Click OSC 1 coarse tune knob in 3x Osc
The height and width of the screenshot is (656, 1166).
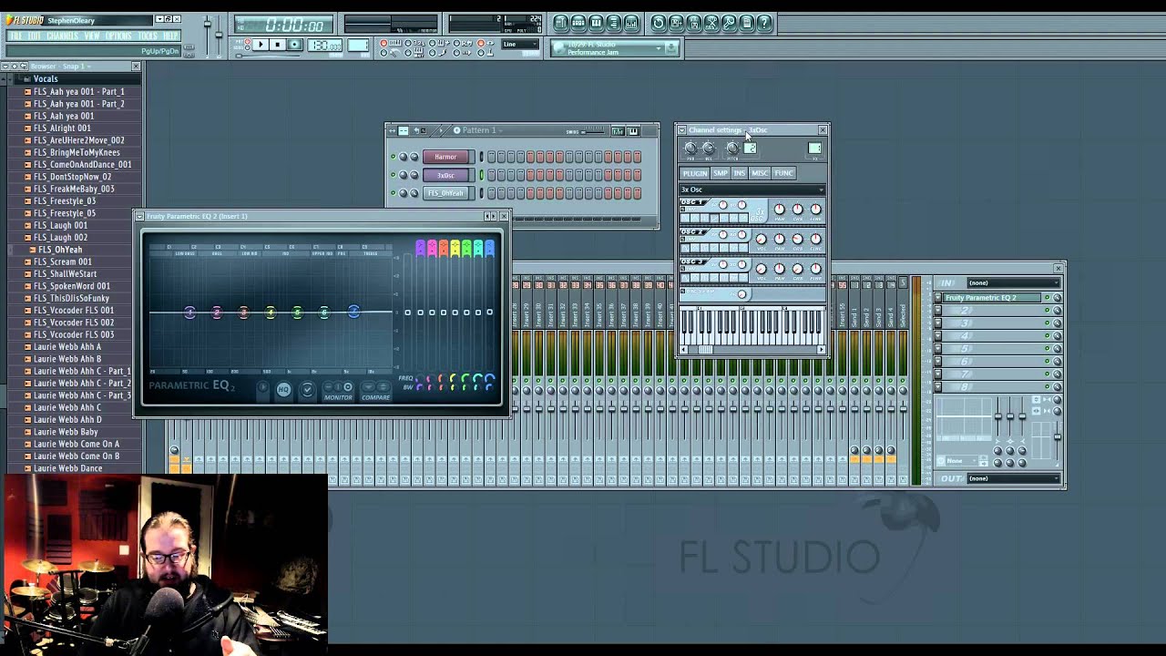coord(797,209)
